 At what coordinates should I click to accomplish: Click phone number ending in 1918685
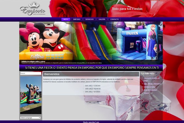[x=93, y=92]
